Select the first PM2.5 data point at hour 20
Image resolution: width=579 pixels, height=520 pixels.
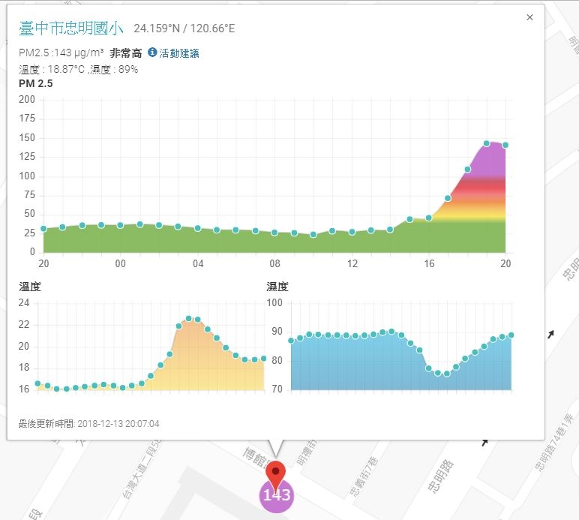43,229
